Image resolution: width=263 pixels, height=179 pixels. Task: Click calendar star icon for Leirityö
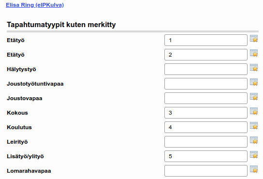254,140
